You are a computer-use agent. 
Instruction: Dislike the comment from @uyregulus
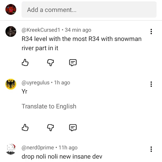pos(51,128)
